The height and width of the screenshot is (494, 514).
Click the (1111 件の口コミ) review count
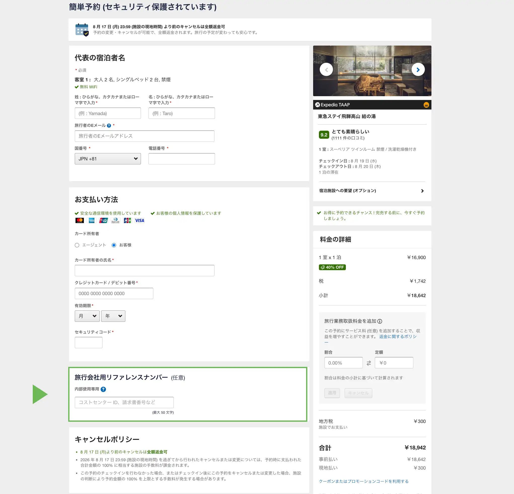point(348,138)
